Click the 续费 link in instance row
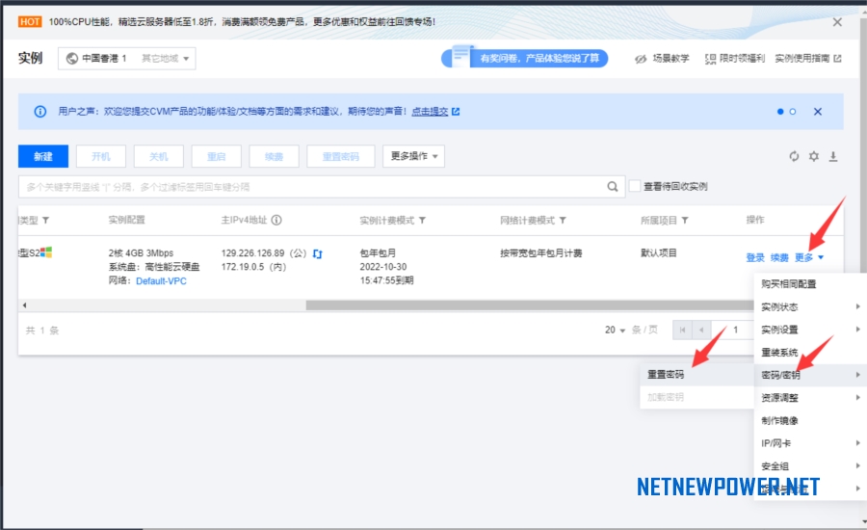The height and width of the screenshot is (530, 867). [779, 258]
